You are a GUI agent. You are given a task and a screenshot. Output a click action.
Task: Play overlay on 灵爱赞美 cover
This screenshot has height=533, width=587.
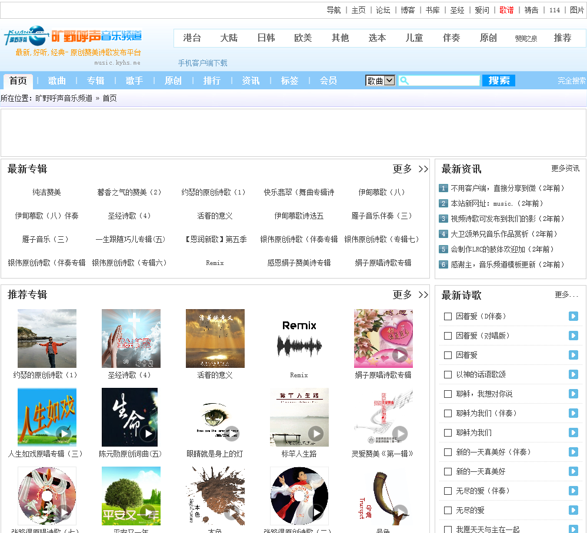tap(400, 434)
